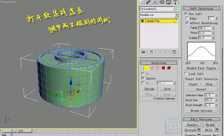Select Element sub-object level icon
Image resolution: width=224 pixels, height=136 pixels.
(x=169, y=68)
